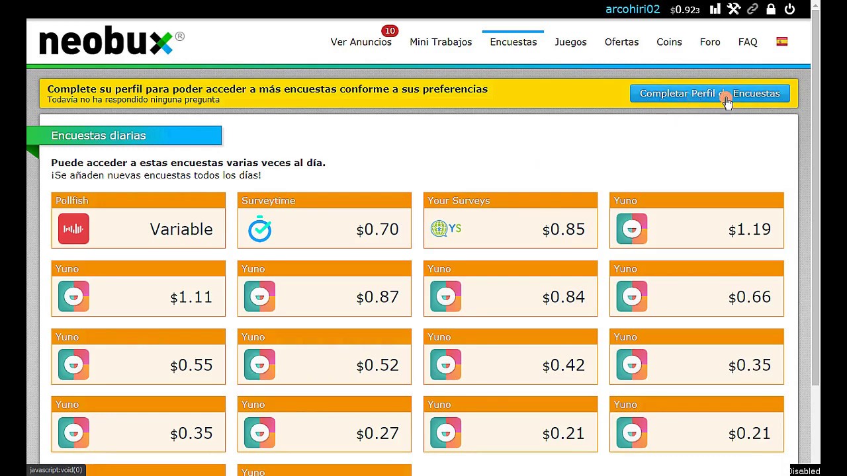Go to the Ofertas section
The width and height of the screenshot is (847, 476).
[621, 42]
